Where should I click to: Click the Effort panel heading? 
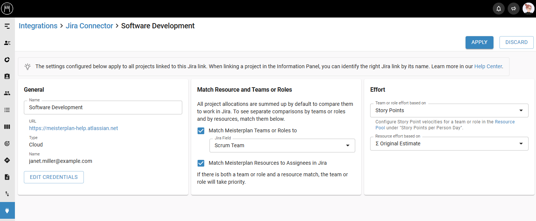point(378,89)
